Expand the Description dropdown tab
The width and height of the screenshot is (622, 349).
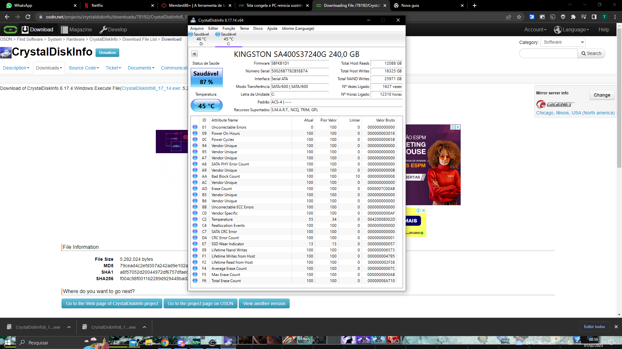pyautogui.click(x=16, y=68)
